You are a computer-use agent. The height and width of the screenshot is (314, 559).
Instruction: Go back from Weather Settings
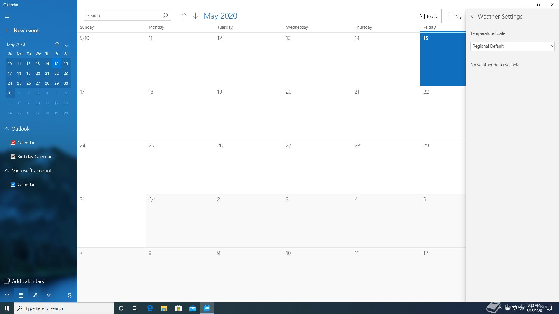click(x=472, y=17)
